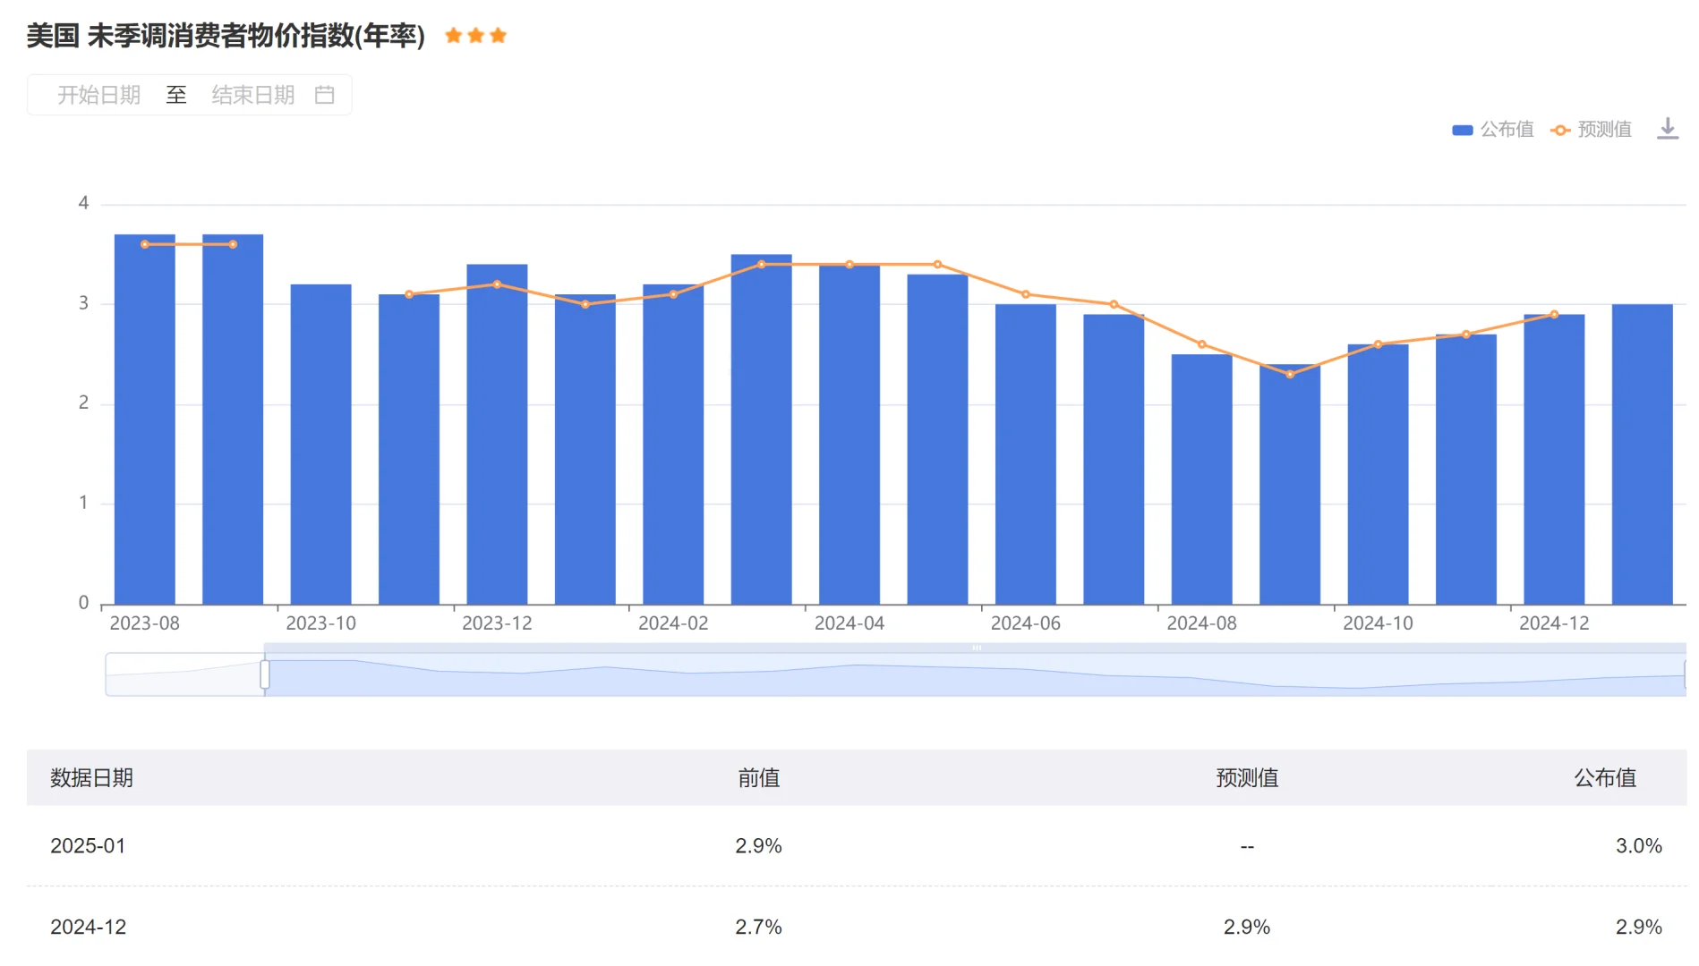Click the top drag bar of zoom slider
The image size is (1699, 966).
975,648
